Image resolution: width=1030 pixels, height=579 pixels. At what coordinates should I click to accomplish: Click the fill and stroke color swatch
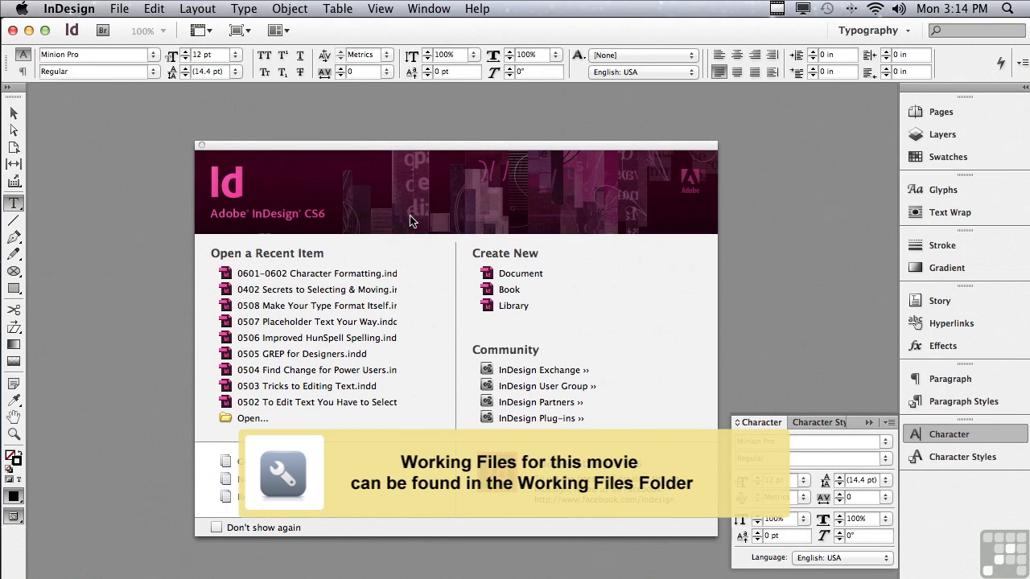point(13,458)
